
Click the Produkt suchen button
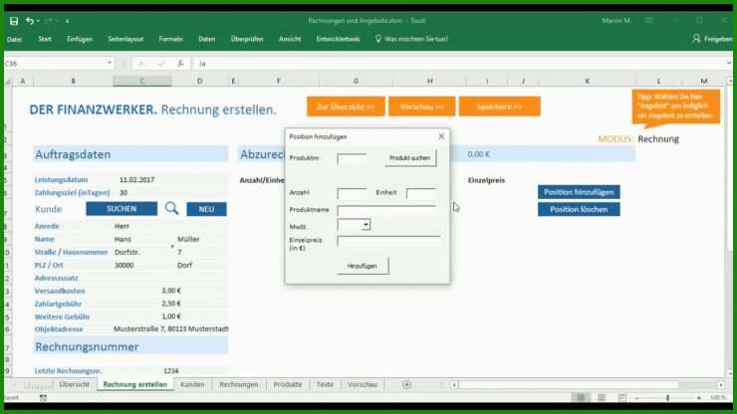click(x=410, y=158)
